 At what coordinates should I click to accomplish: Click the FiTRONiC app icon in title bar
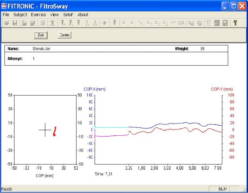[4, 6]
